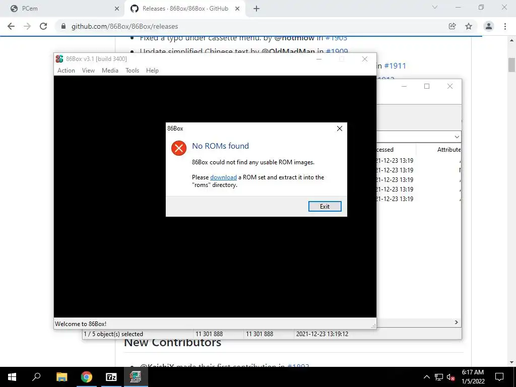Go forward in Chrome
This screenshot has height=387, width=516.
click(x=27, y=26)
